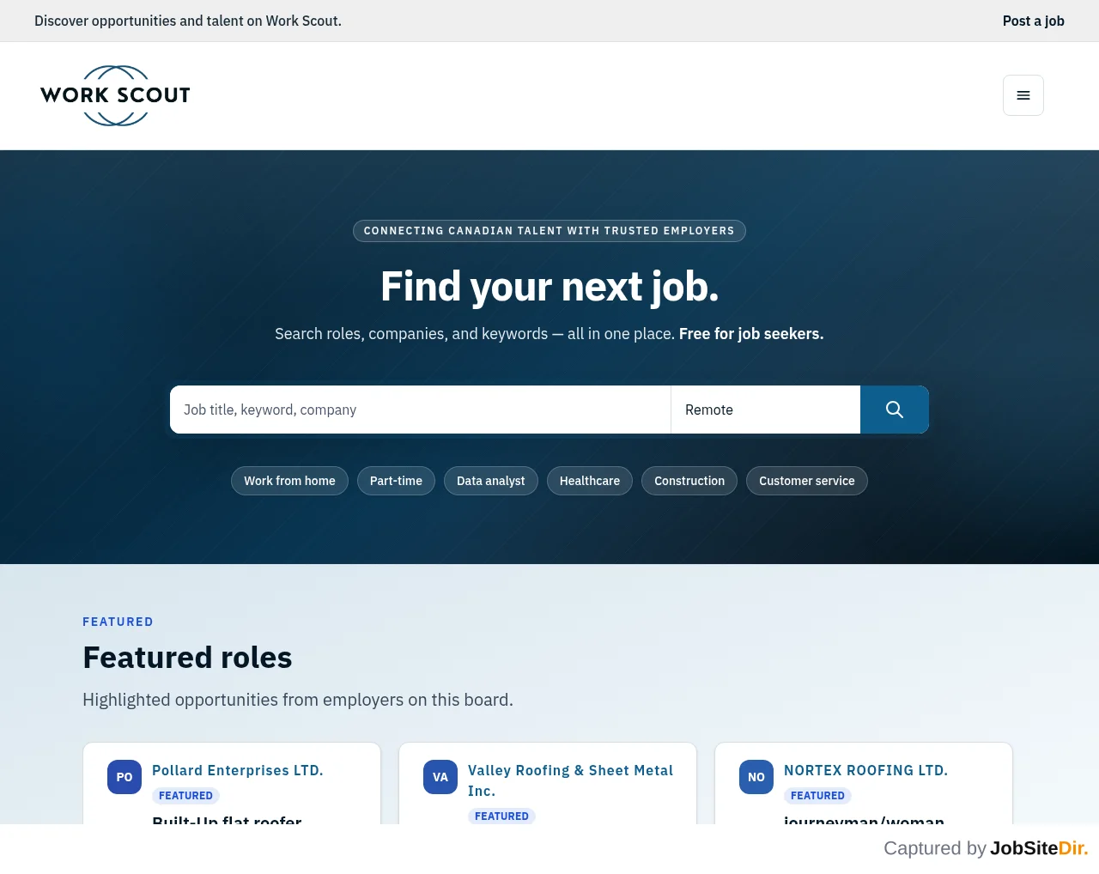Click the Featured roles heading
The image size is (1099, 874).
(x=187, y=658)
